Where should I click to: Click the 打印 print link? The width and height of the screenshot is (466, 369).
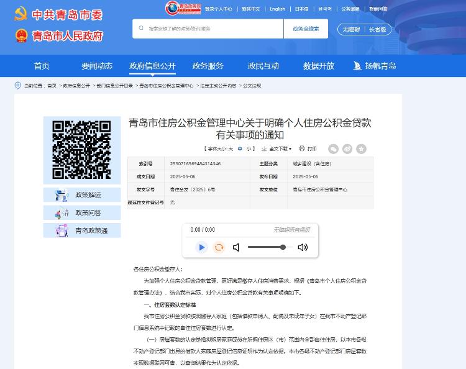coord(312,148)
